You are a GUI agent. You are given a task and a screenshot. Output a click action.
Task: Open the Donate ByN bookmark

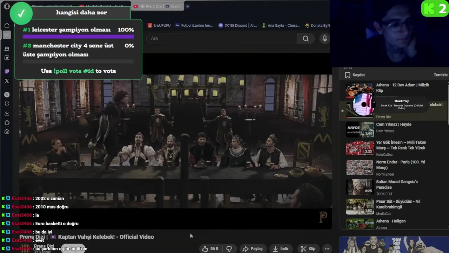pyautogui.click(x=317, y=25)
